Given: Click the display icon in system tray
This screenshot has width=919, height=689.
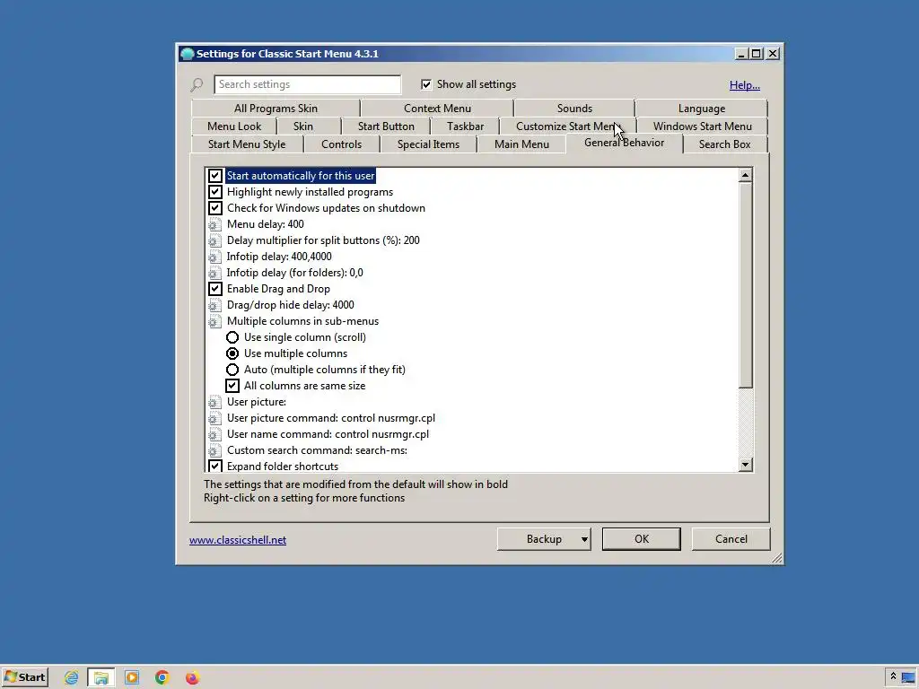Looking at the screenshot, I should [908, 678].
